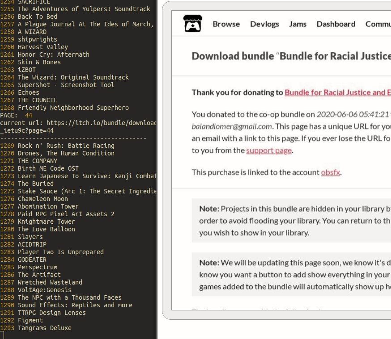The width and height of the screenshot is (391, 339).
Task: Click the balandiomer@gmail.com email text
Action: pos(232,126)
